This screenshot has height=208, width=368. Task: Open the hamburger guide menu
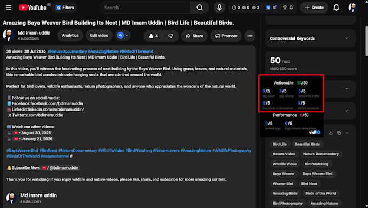point(9,8)
